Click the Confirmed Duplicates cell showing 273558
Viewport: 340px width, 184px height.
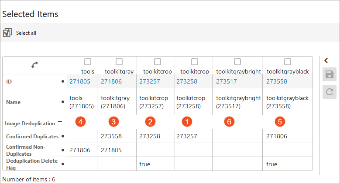(x=111, y=136)
